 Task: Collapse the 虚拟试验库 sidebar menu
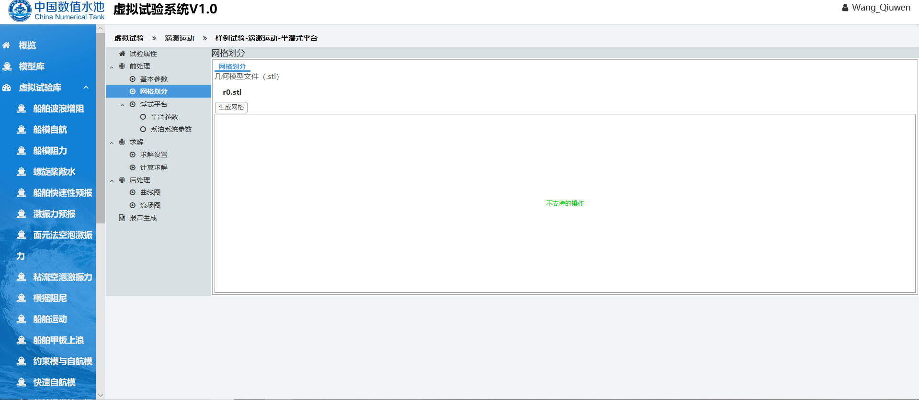pyautogui.click(x=86, y=88)
